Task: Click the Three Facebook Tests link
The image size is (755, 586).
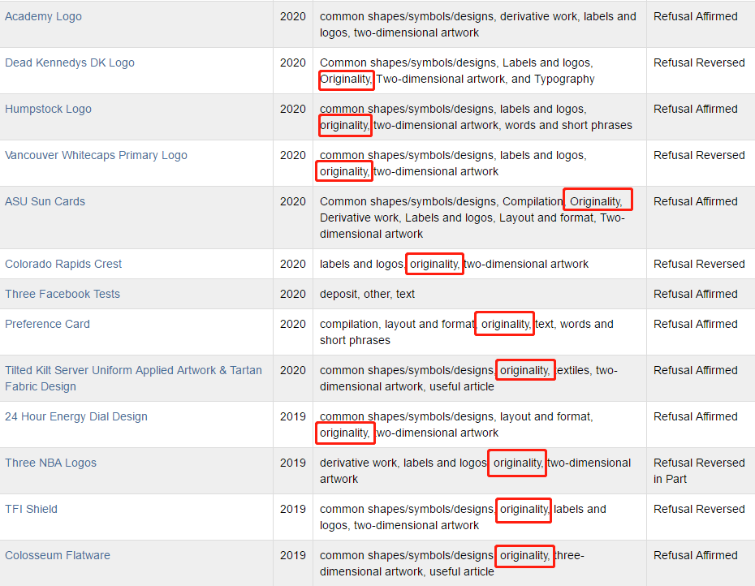Action: click(x=63, y=294)
